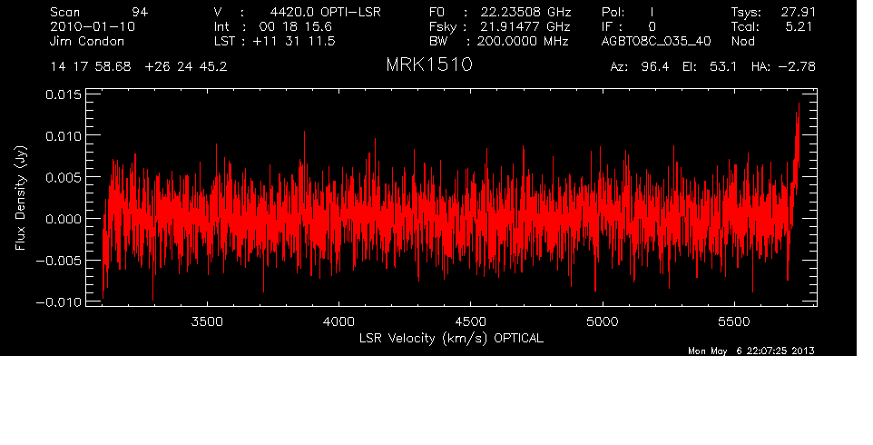Click the LSR Velocity (km/s) OPTICAL axis label
The height and width of the screenshot is (445, 873).
[x=451, y=339]
